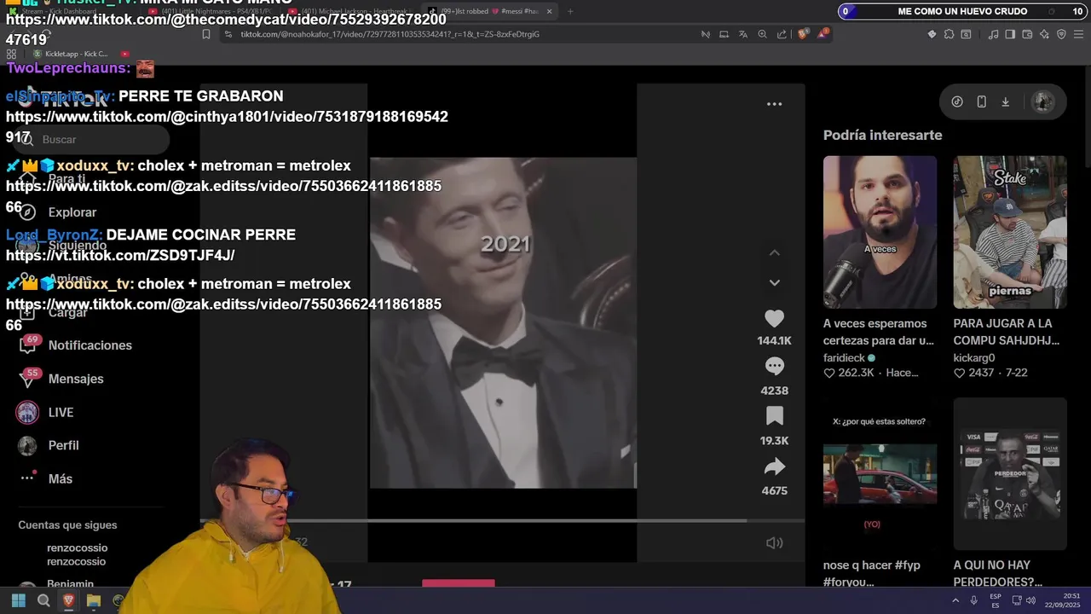
Task: Open comments bubble showing 4238
Action: click(774, 367)
